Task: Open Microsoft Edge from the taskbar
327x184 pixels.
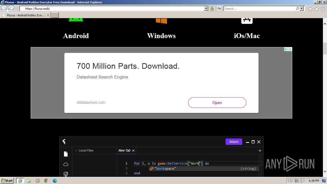Action: [55, 181]
